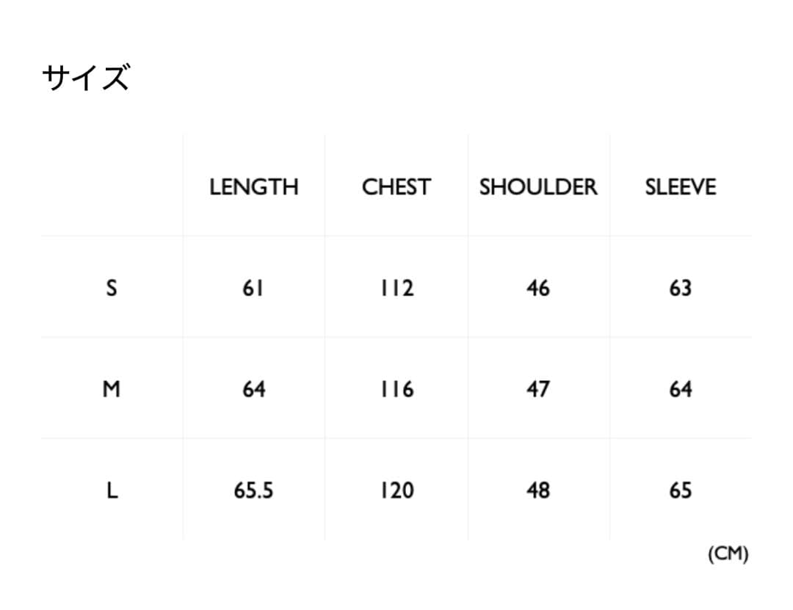793x610 pixels.
Task: Click the L shoulder value 48
Action: 538,490
